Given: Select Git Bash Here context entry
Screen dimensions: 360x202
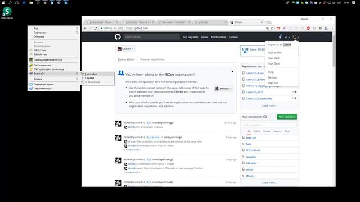Looking at the screenshot, I should click(x=53, y=54).
